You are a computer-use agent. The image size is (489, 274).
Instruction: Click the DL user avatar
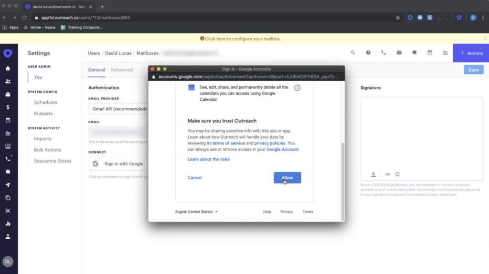(x=8, y=262)
